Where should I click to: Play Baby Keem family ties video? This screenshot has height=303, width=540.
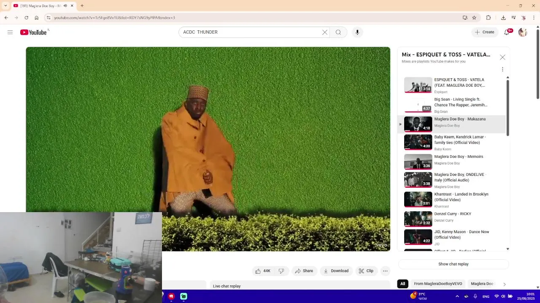pyautogui.click(x=451, y=143)
